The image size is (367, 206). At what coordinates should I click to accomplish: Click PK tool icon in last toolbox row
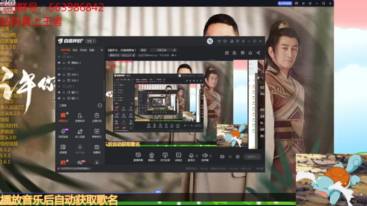coord(80,163)
